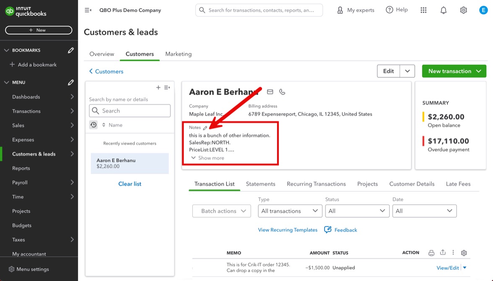Click the email envelope icon beside customer name
Viewport: 493px width, 281px height.
click(270, 92)
